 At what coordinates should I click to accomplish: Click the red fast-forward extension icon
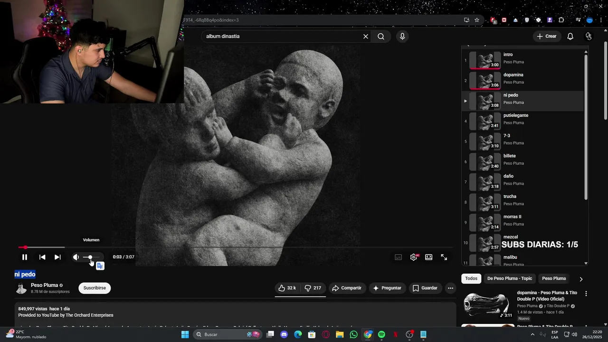504,20
